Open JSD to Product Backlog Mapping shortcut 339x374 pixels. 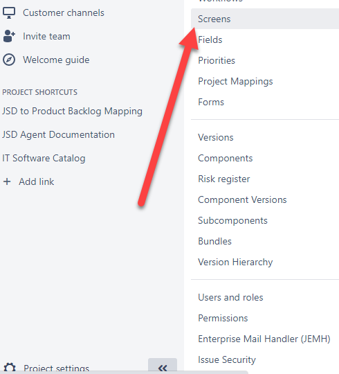click(x=72, y=112)
